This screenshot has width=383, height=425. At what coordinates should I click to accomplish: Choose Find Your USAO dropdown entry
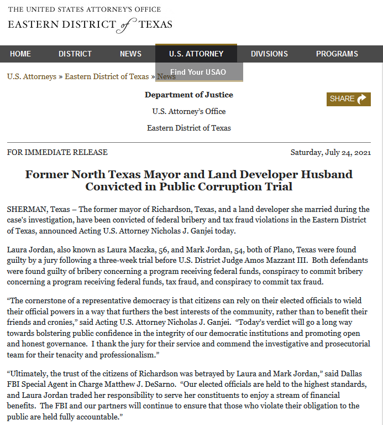click(x=198, y=72)
